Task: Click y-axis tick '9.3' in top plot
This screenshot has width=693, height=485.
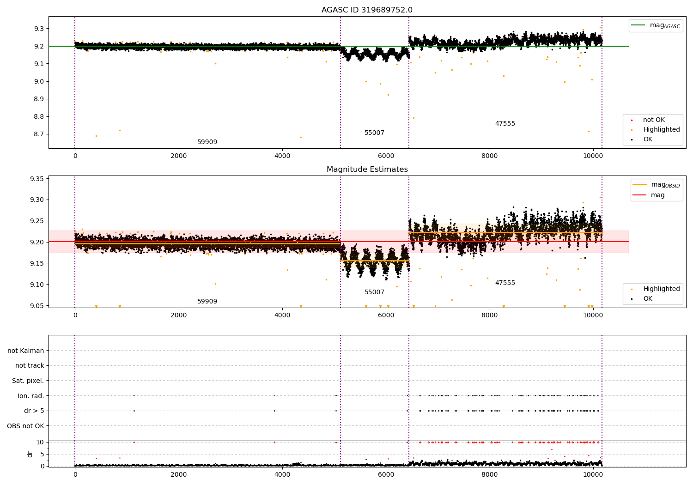Action: point(39,29)
